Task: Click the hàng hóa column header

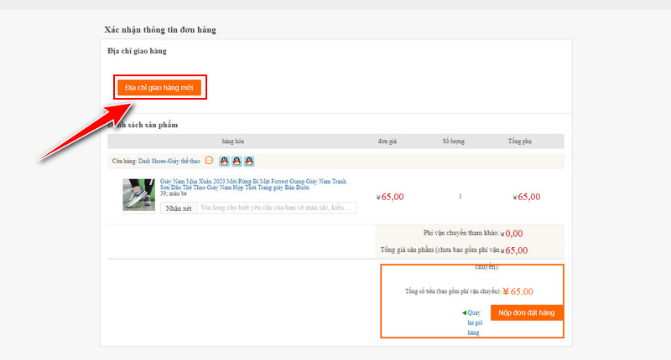Action: pyautogui.click(x=232, y=141)
